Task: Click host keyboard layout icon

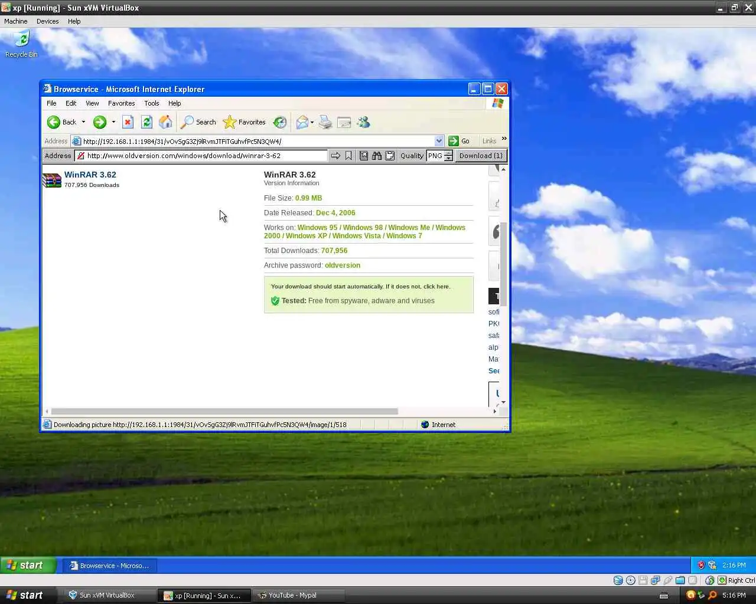Action: [x=664, y=595]
